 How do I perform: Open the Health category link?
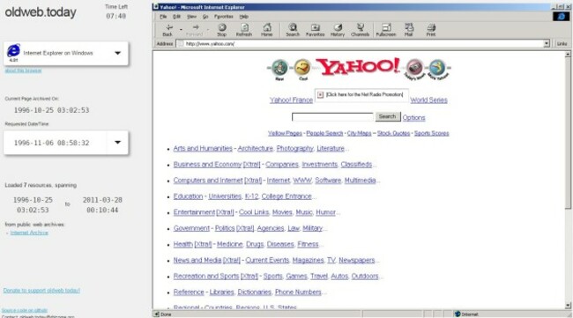click(x=183, y=244)
